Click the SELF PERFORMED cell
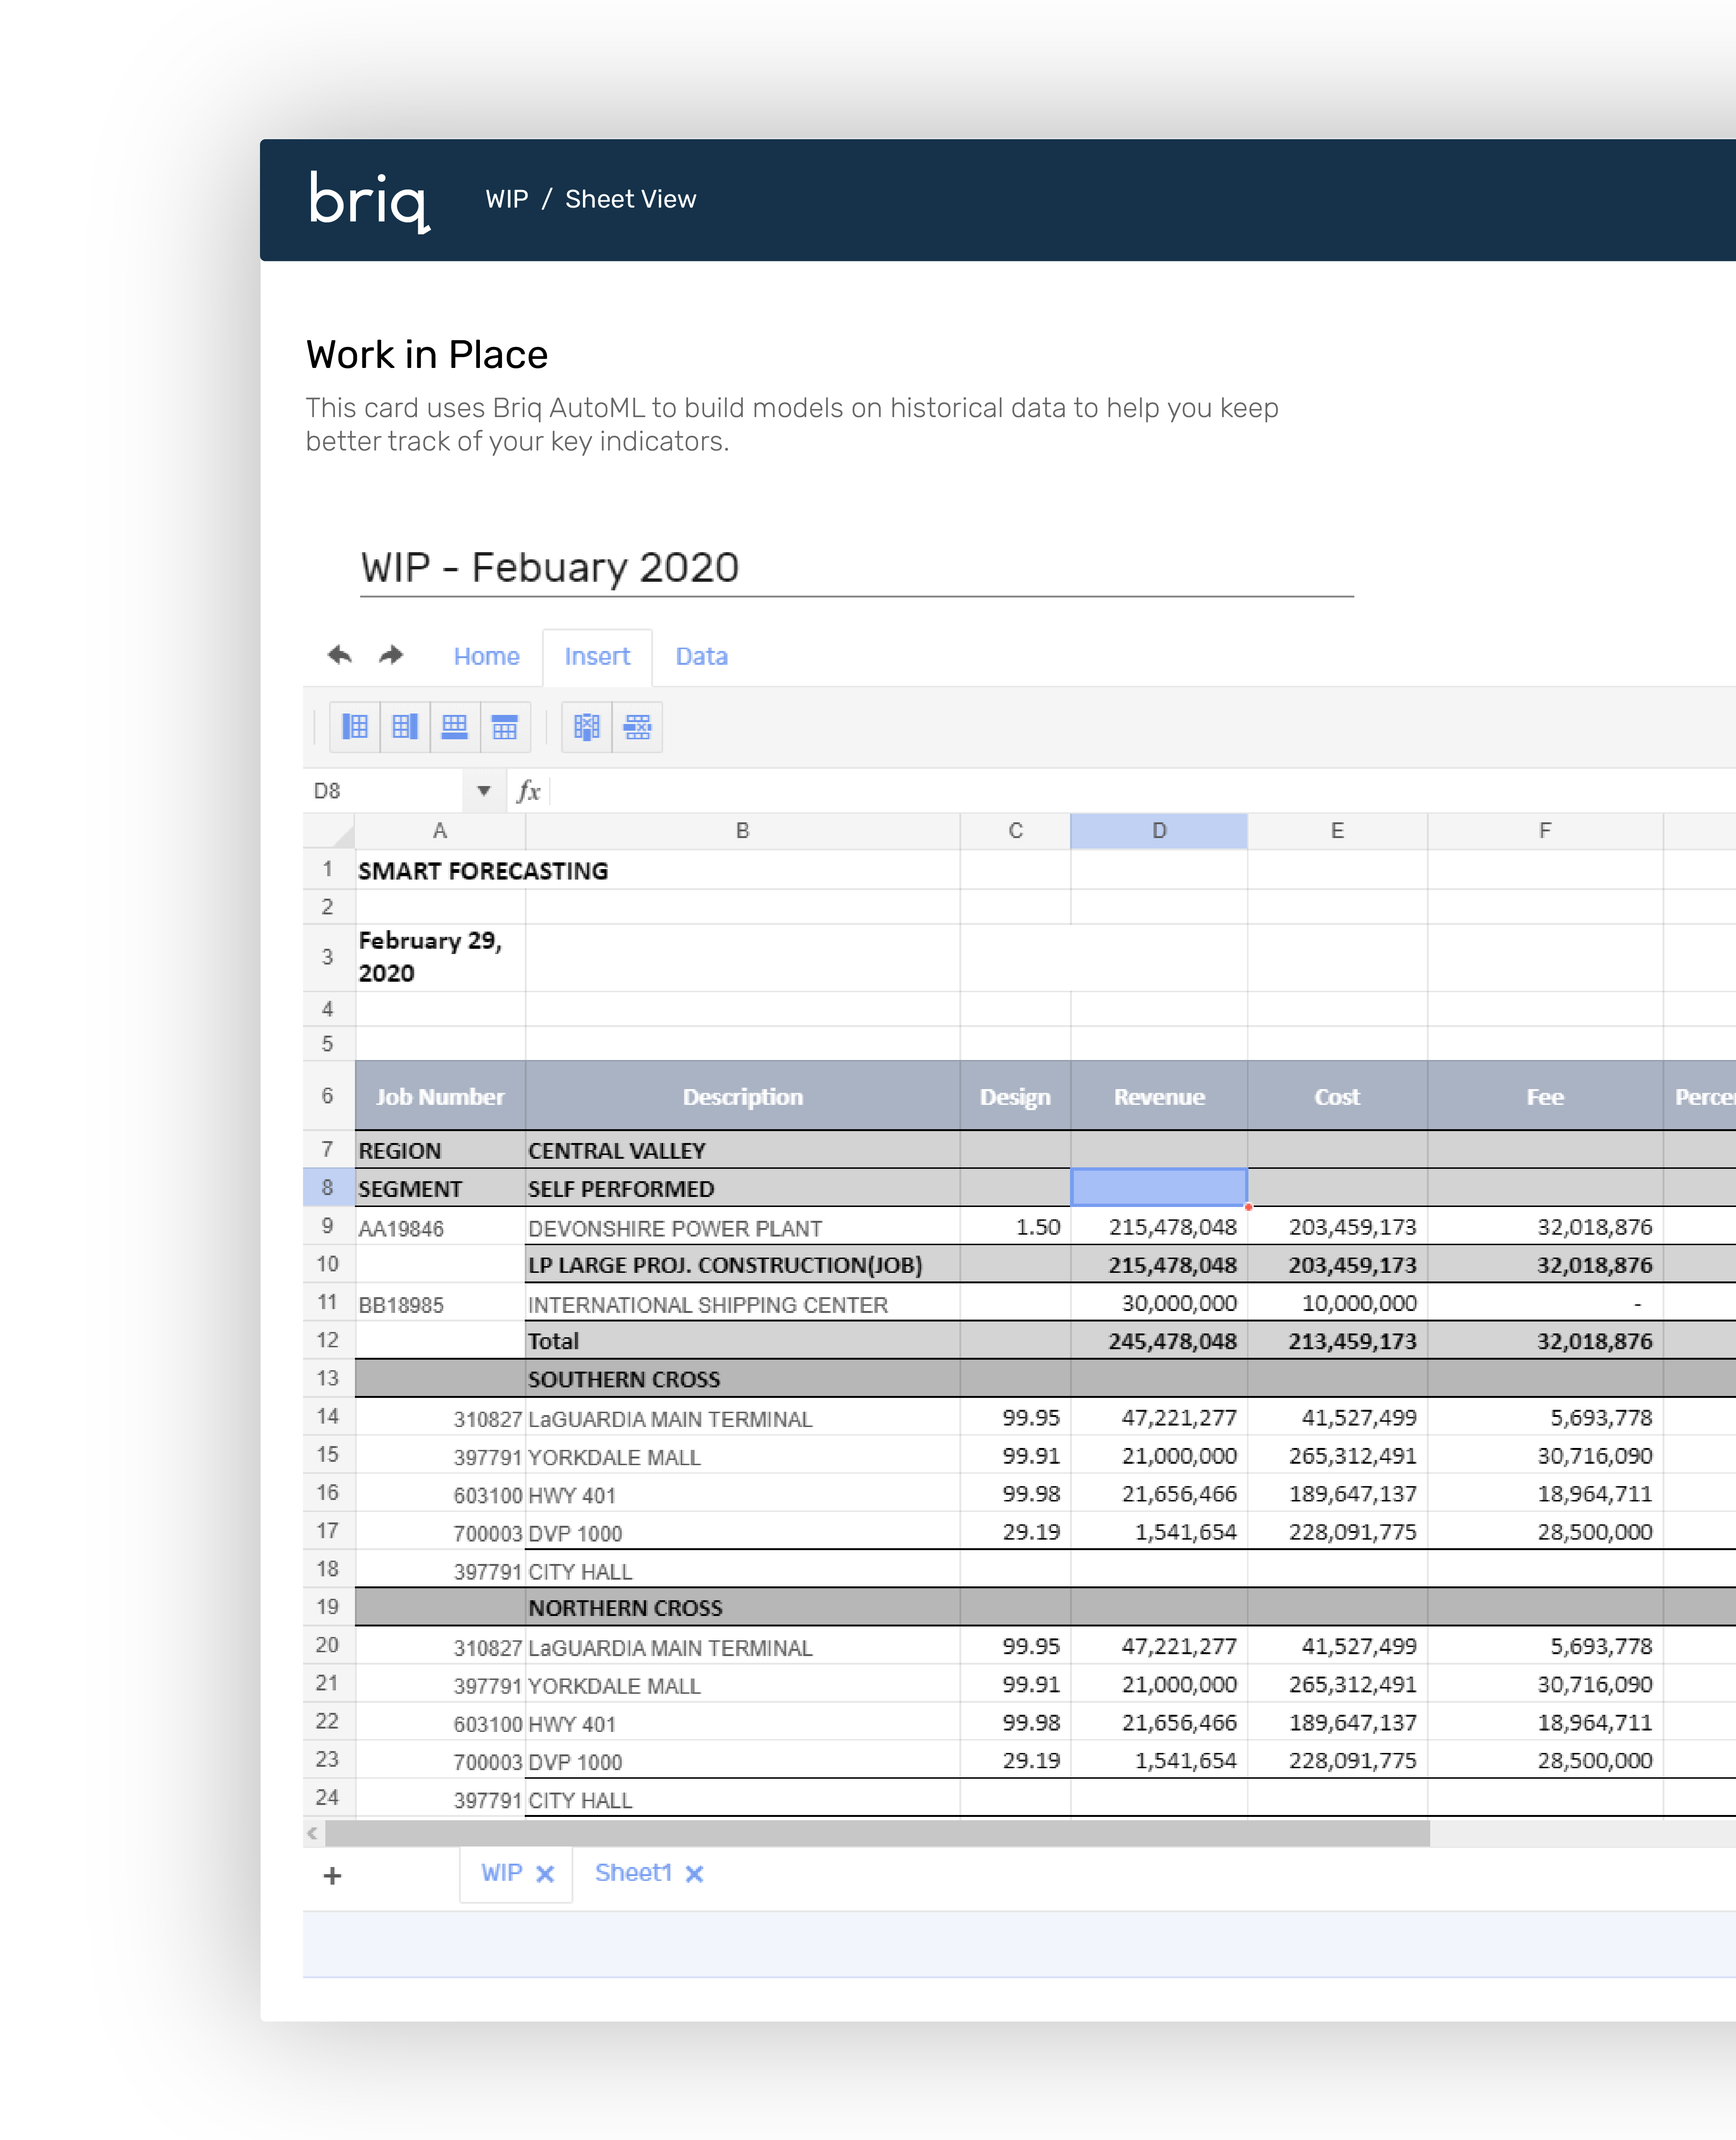Viewport: 1736px width, 2140px height. point(743,1188)
